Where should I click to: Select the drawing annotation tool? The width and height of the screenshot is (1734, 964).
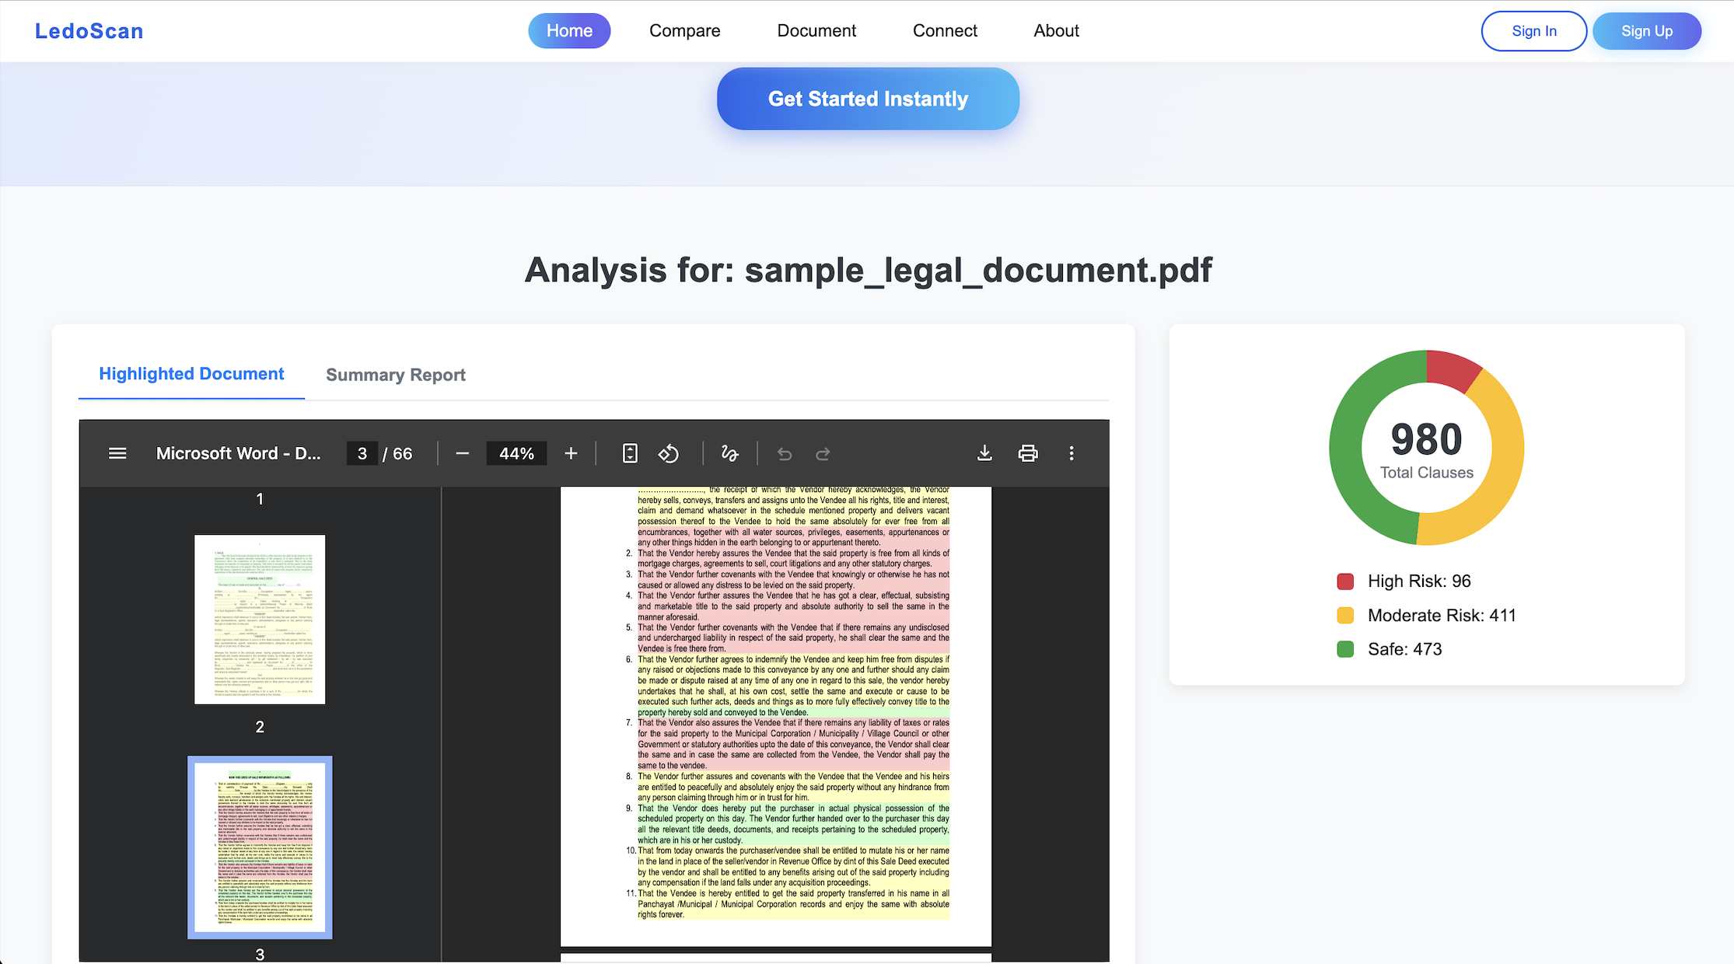click(x=729, y=453)
